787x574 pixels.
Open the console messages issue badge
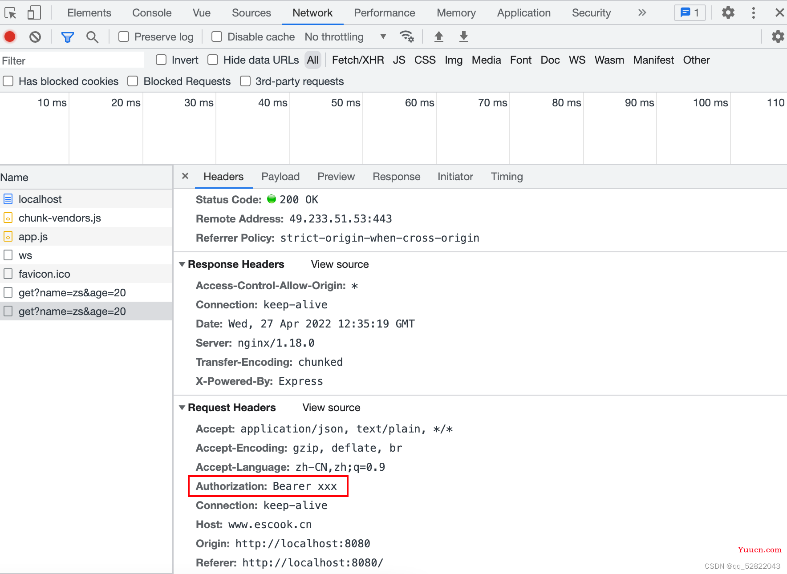(x=690, y=13)
